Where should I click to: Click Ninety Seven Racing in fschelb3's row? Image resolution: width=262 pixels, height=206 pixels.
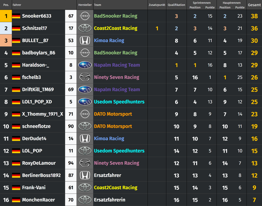pyautogui.click(x=117, y=77)
